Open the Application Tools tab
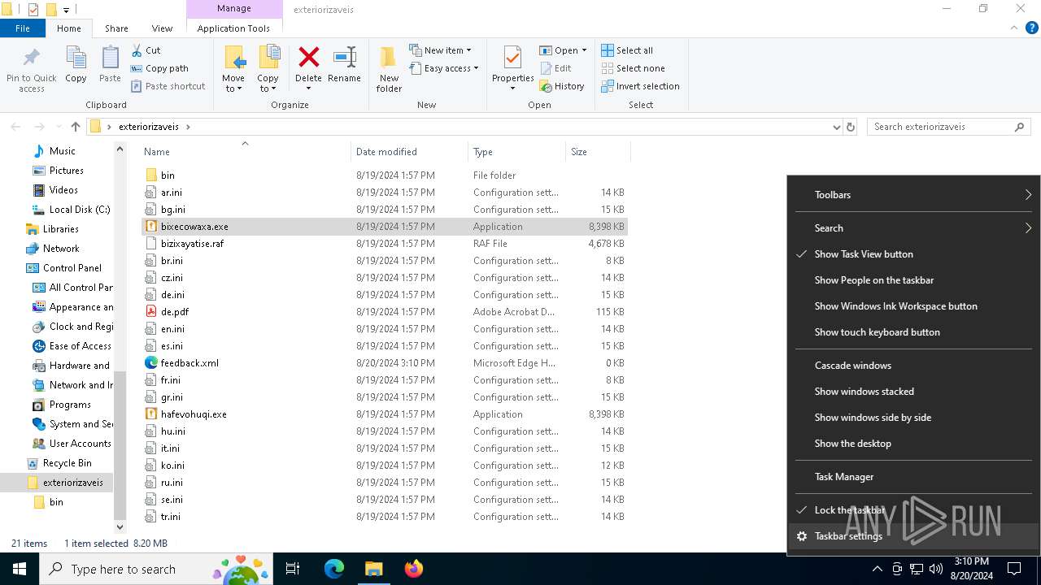The height and width of the screenshot is (585, 1041). tap(233, 28)
